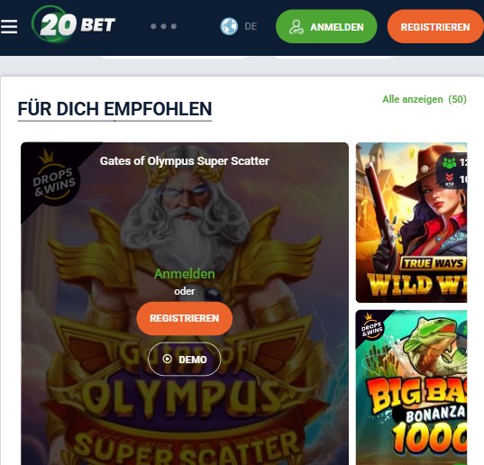Click the players count icon on Wild West

(x=450, y=162)
